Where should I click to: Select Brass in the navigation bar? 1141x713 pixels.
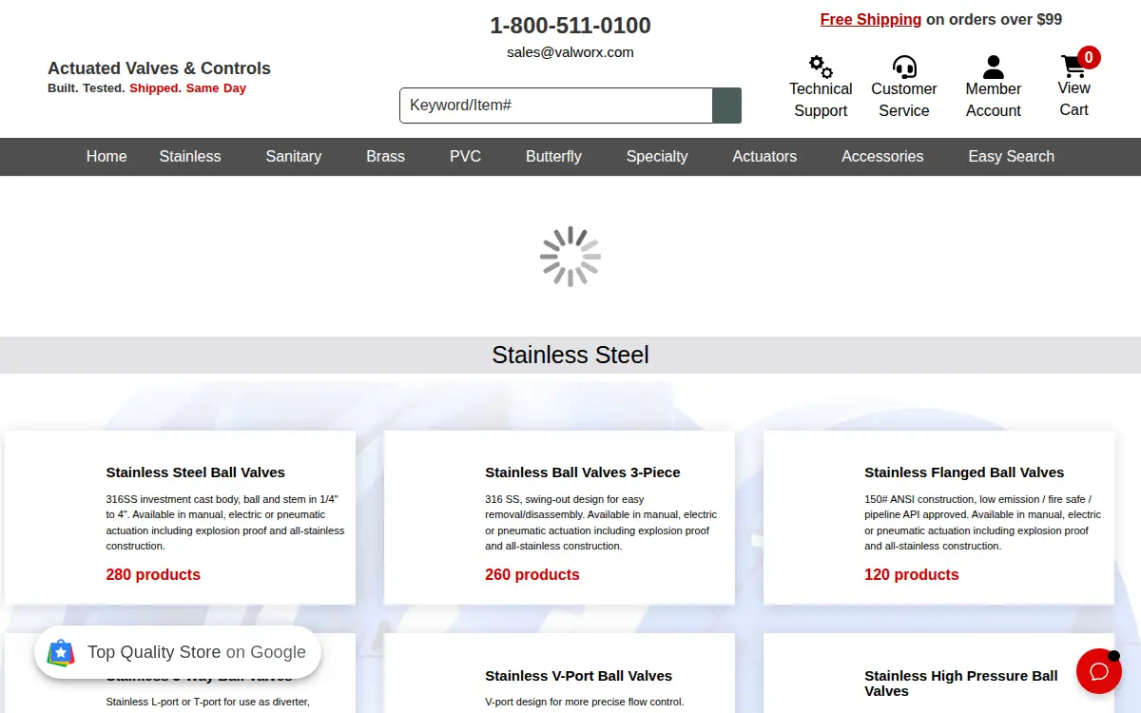coord(386,157)
